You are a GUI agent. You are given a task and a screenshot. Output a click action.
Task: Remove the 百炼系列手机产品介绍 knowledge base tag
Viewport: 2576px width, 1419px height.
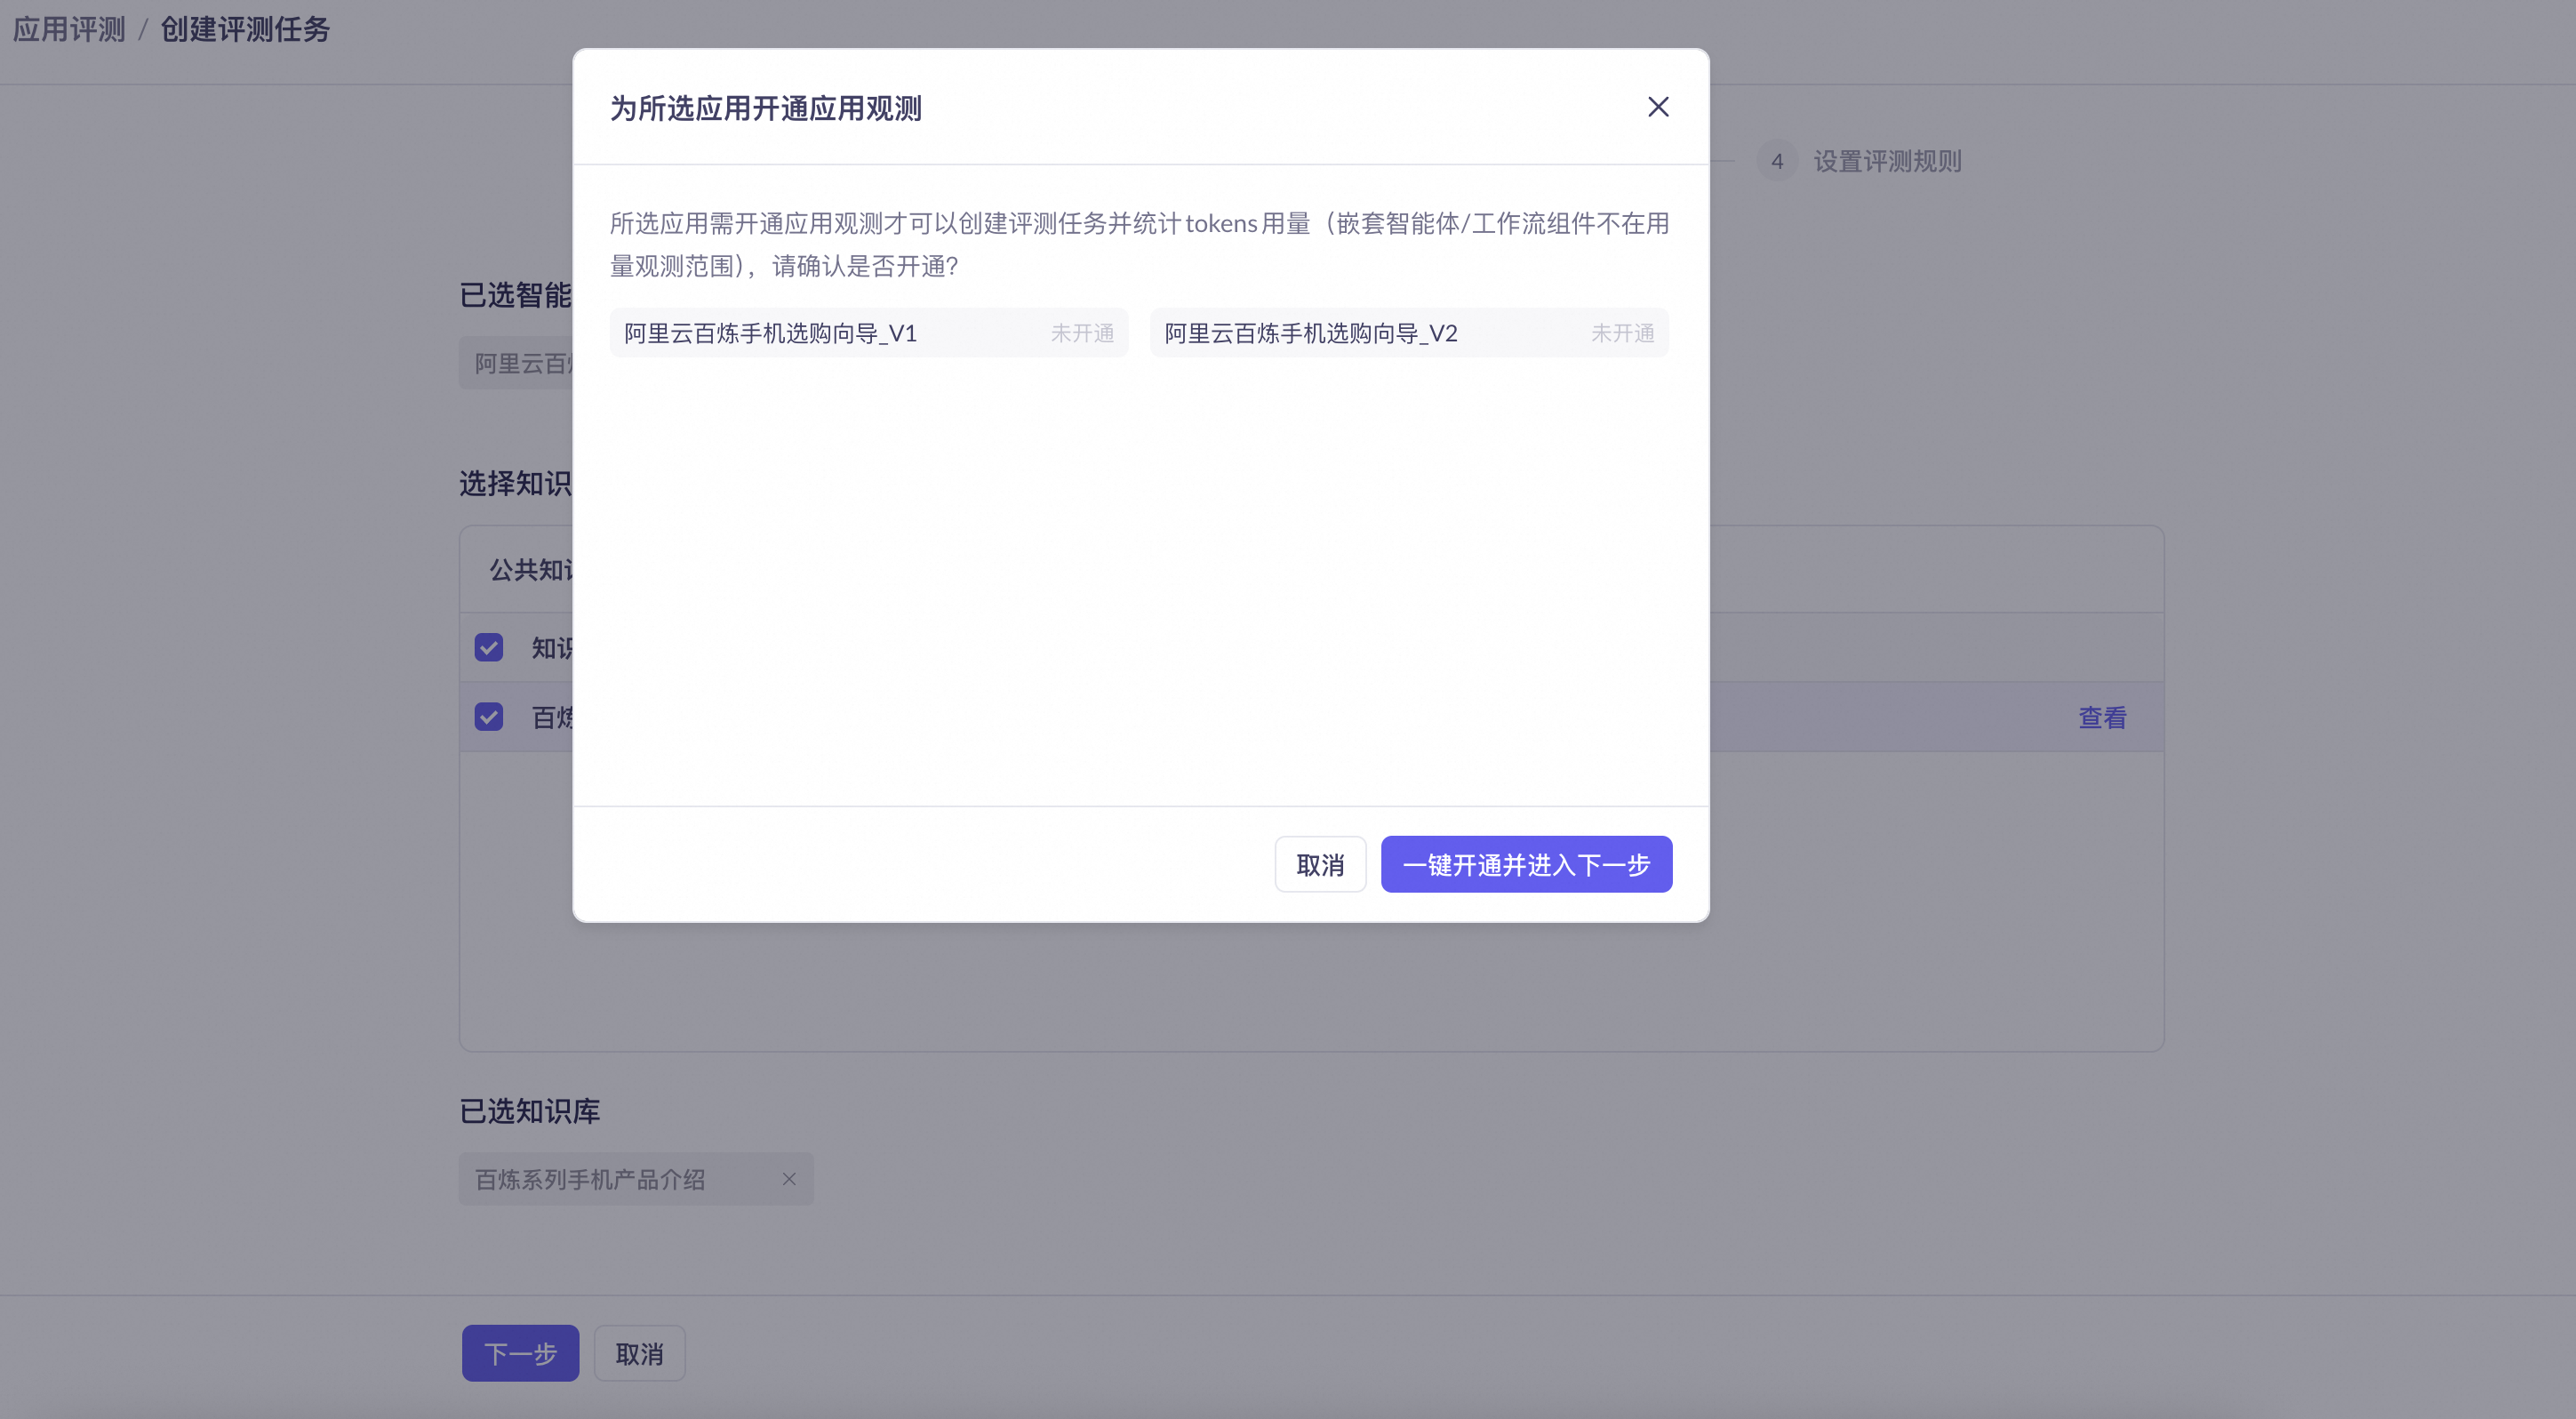click(x=789, y=1179)
